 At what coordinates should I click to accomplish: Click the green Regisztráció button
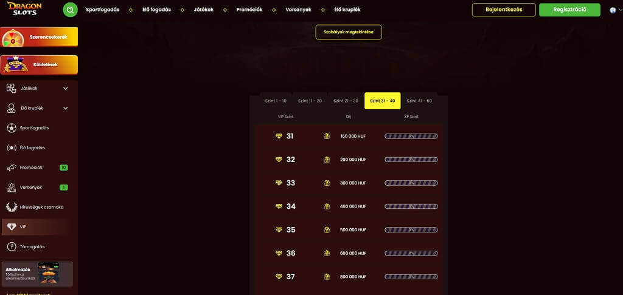(569, 10)
